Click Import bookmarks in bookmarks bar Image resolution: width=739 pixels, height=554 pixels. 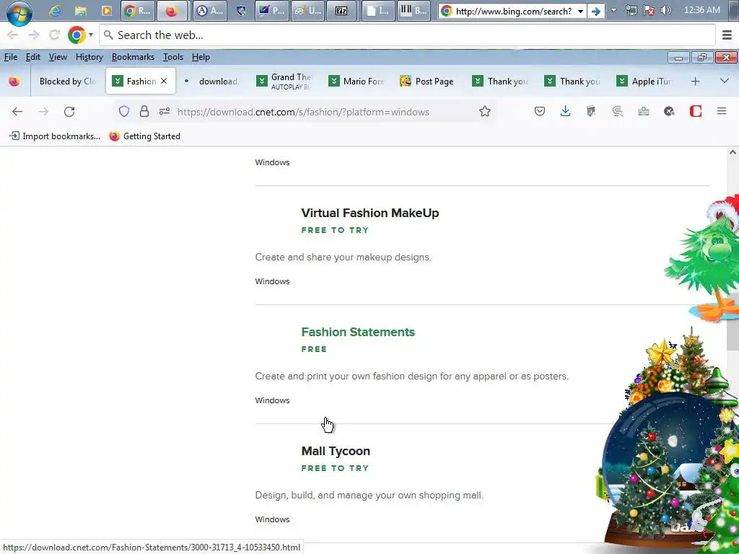tap(55, 136)
